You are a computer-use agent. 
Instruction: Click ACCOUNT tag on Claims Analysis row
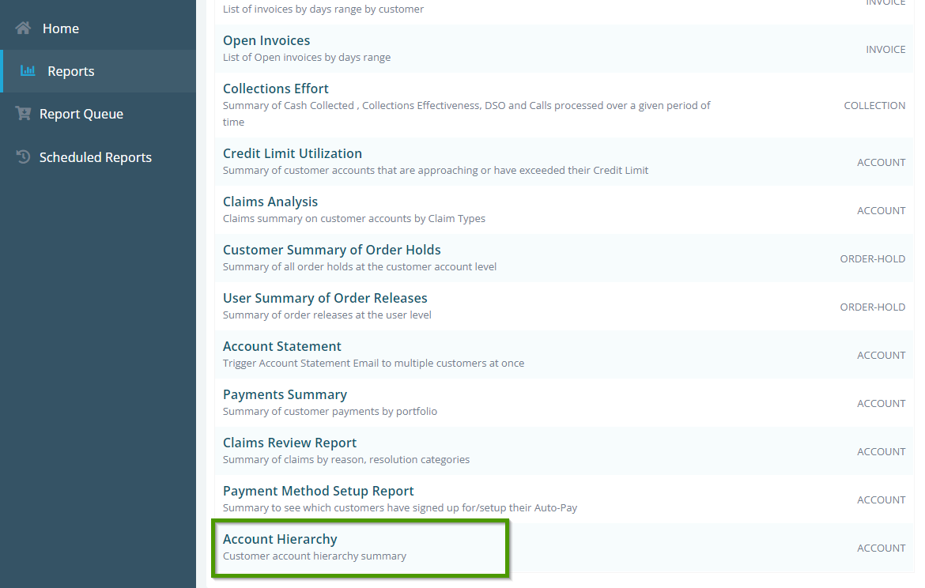point(881,210)
